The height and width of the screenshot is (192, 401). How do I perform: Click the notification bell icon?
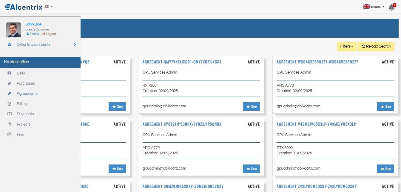coord(391,7)
